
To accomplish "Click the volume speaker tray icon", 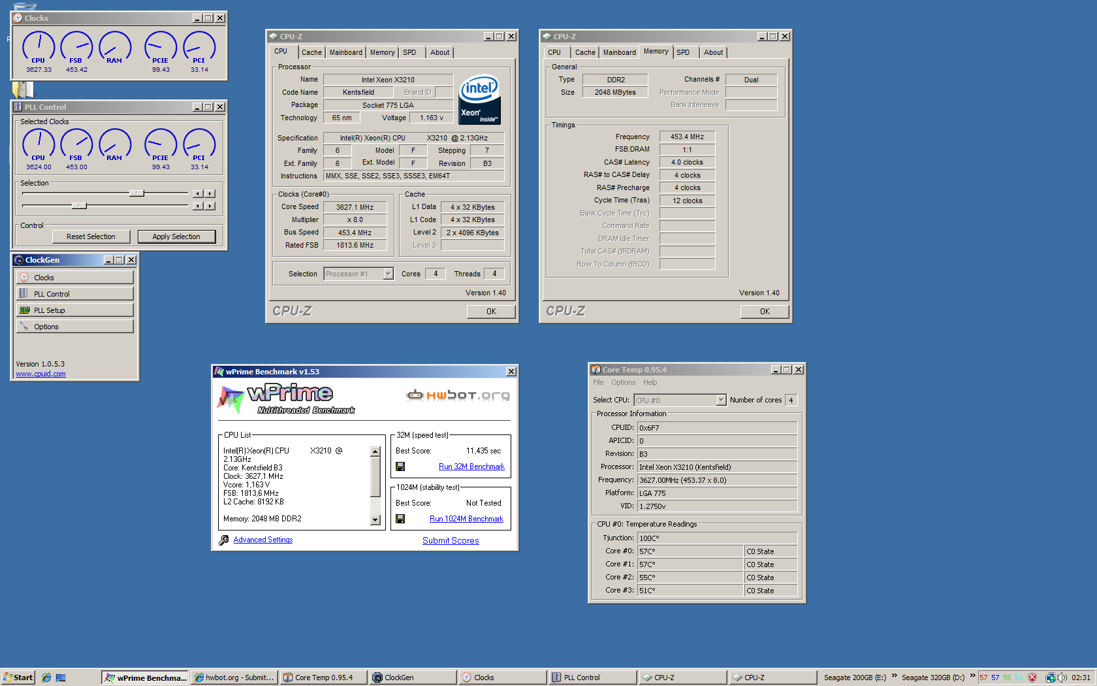I will [1062, 678].
